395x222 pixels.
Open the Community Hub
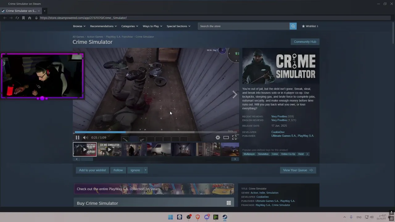tap(305, 42)
